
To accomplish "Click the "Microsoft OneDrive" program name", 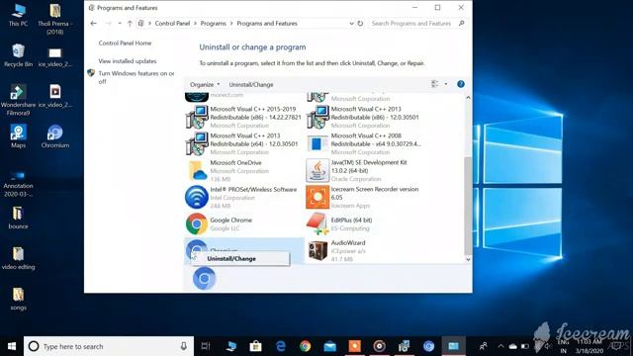I will point(235,162).
